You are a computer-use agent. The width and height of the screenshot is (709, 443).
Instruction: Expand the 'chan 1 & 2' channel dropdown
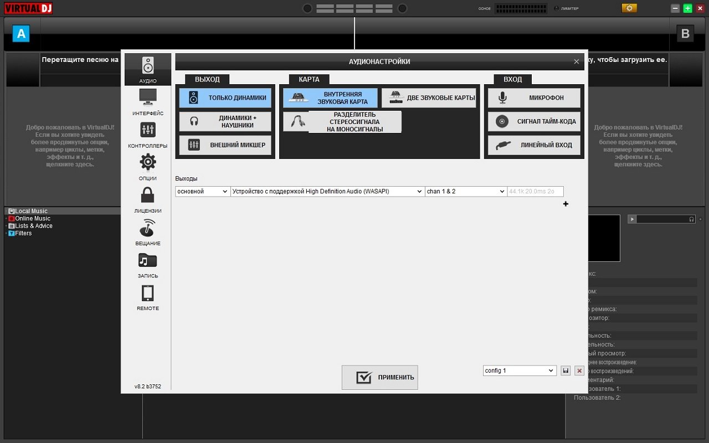point(465,191)
